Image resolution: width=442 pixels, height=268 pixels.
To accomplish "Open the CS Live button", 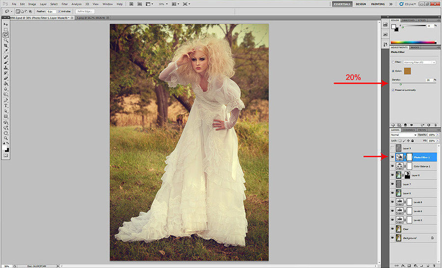I will (408, 4).
